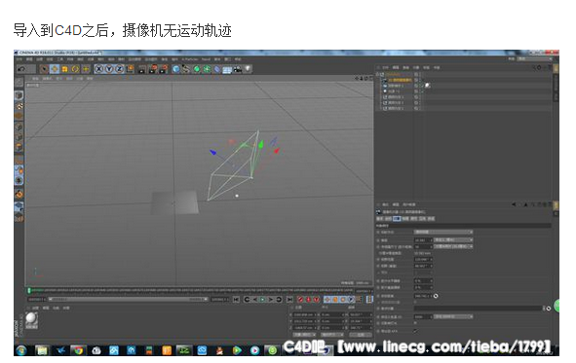Image resolution: width=576 pixels, height=363 pixels.
Task: Open the sensor size preset dropdown
Action: coord(453,247)
